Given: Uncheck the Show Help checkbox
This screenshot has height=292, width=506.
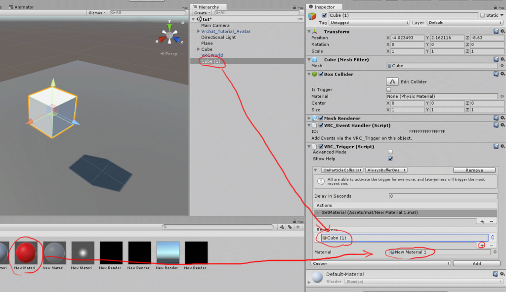Looking at the screenshot, I should [x=390, y=159].
